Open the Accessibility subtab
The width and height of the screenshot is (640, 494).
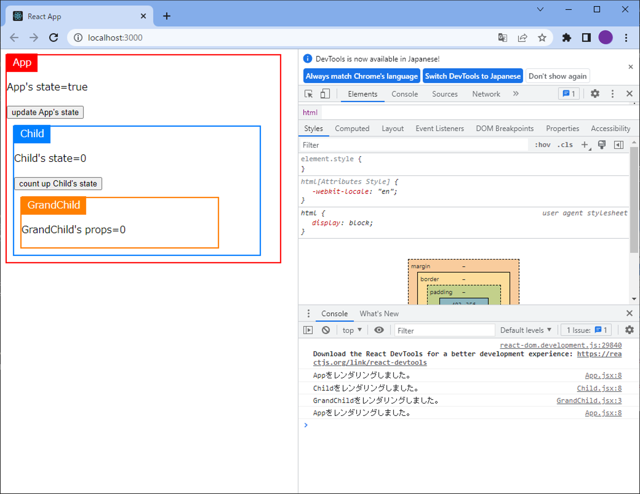click(x=610, y=128)
